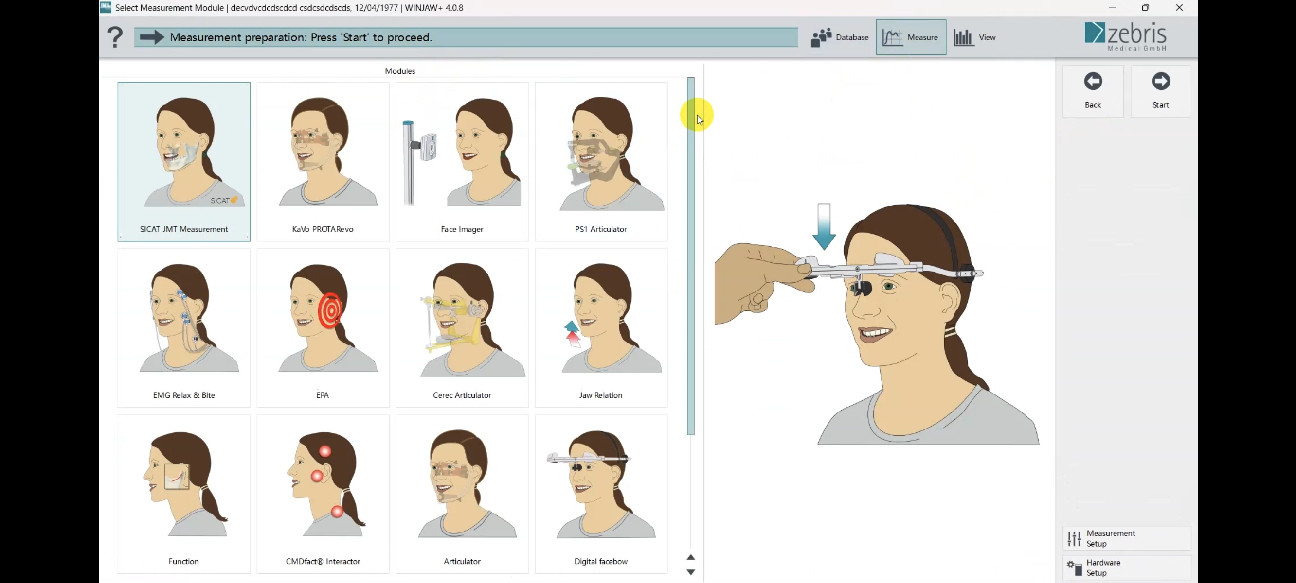
Task: Open the CMDfact Interactor module
Action: click(x=323, y=494)
